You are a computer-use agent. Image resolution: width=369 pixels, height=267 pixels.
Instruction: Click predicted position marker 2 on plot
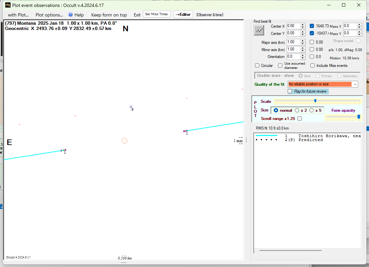pyautogui.click(x=131, y=107)
